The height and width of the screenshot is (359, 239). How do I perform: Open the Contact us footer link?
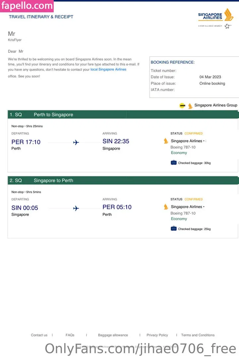pyautogui.click(x=39, y=335)
